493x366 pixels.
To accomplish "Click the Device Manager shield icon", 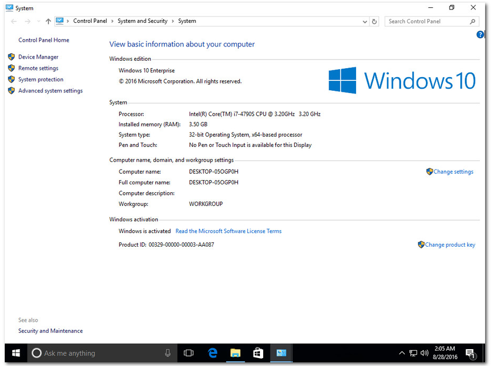I will [x=12, y=57].
